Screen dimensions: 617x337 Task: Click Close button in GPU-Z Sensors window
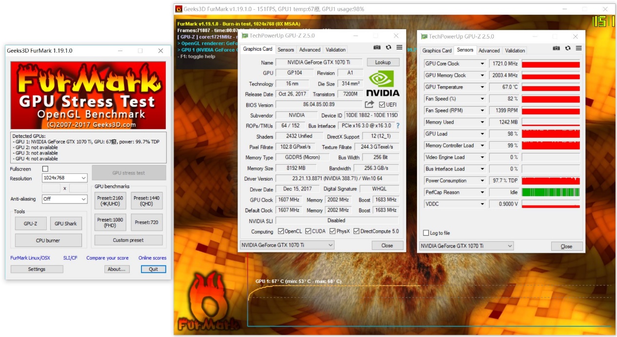[x=567, y=246]
